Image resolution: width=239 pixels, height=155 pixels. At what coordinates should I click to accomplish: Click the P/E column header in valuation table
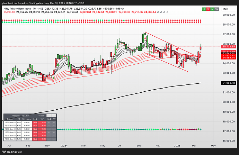[x=19, y=119]
